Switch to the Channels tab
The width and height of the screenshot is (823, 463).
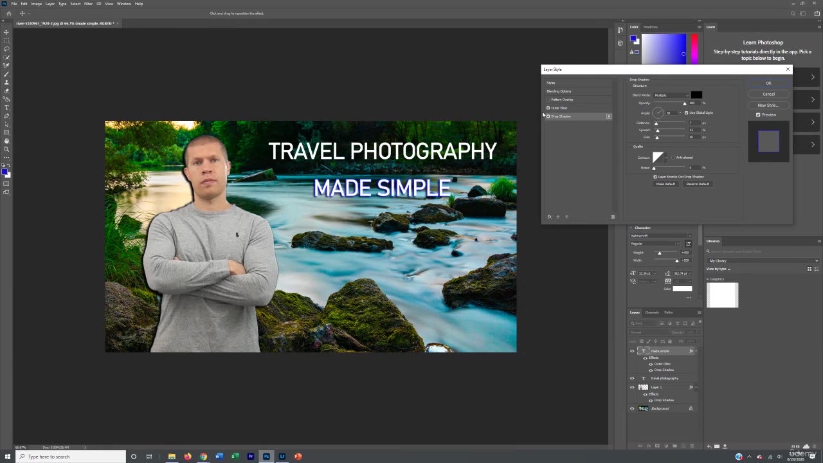[652, 313]
